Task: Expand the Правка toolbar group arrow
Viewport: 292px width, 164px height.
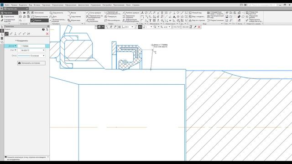Action: [137, 24]
